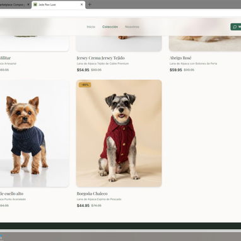Open the Borgoña Chaleco product title
Screen dimensions: 241x241
tap(92, 194)
